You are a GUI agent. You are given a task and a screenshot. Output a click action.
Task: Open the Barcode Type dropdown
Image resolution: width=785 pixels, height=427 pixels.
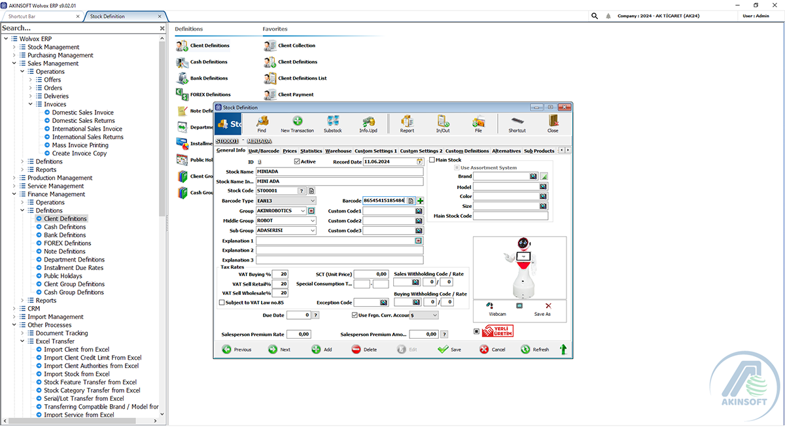point(313,201)
